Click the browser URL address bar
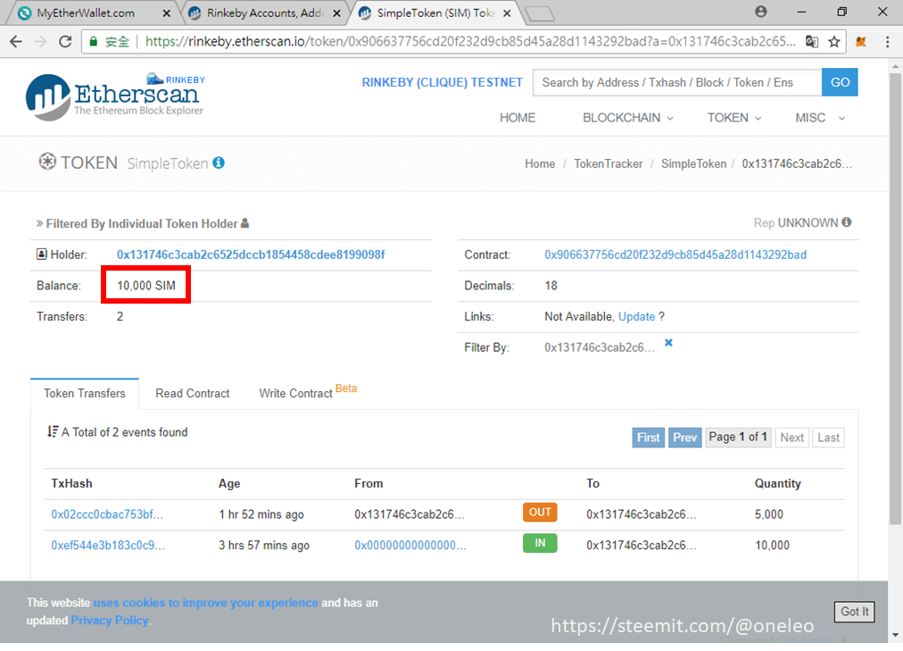Viewport: 903px width, 651px height. click(469, 41)
